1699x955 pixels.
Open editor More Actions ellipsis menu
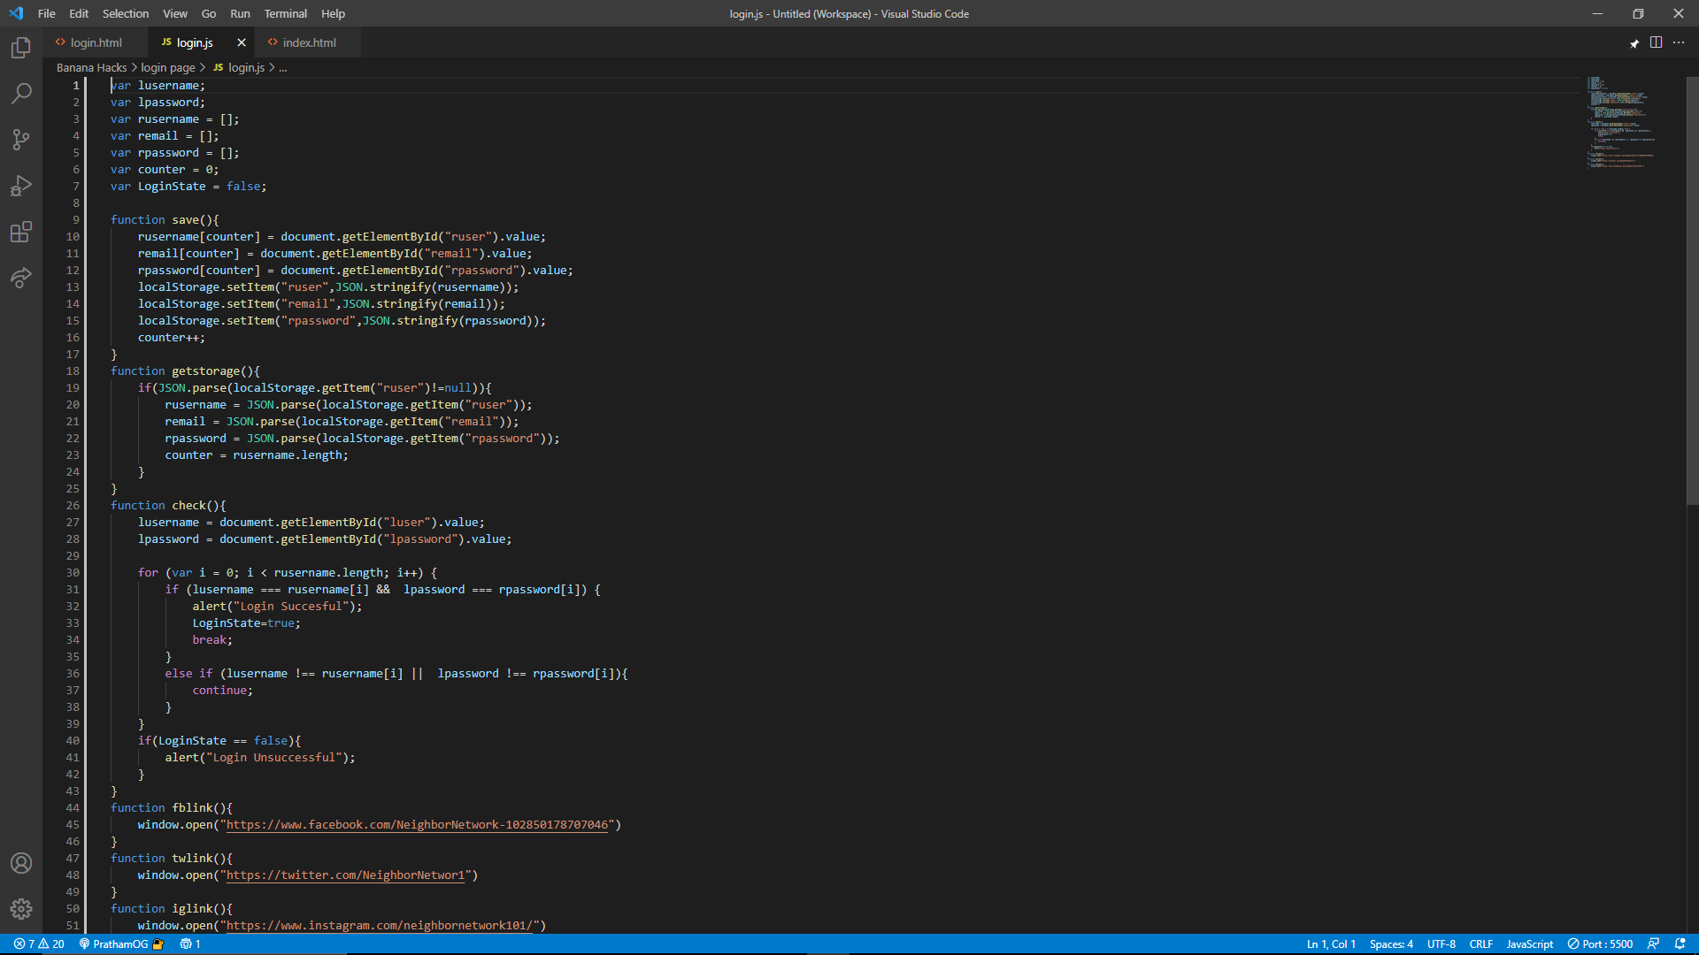coord(1679,42)
